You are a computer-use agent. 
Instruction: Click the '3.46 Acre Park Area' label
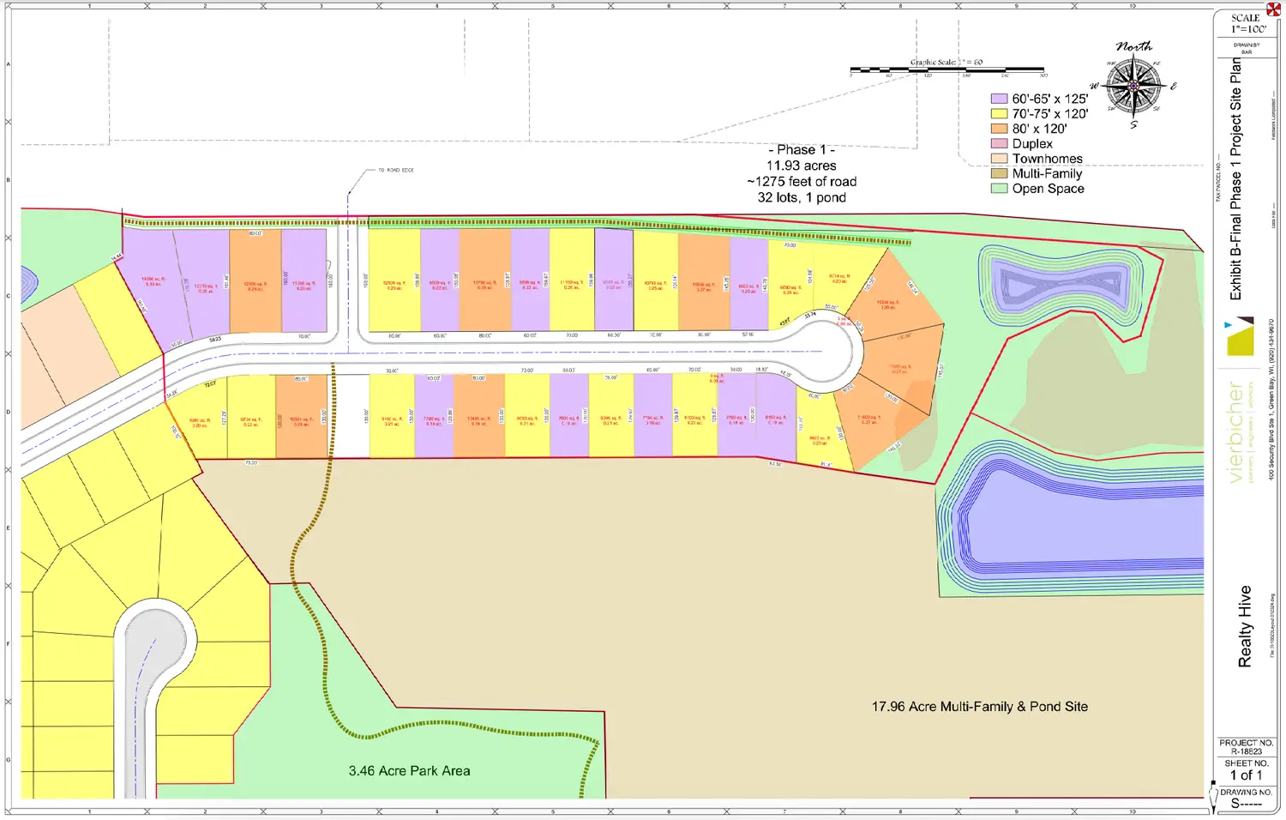(x=409, y=771)
